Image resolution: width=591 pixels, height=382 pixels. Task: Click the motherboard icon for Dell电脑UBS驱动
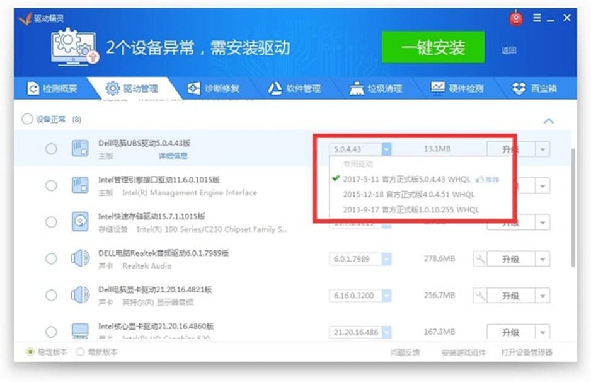tap(80, 149)
